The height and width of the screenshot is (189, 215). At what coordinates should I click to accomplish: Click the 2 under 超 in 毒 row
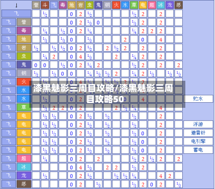click(x=152, y=31)
